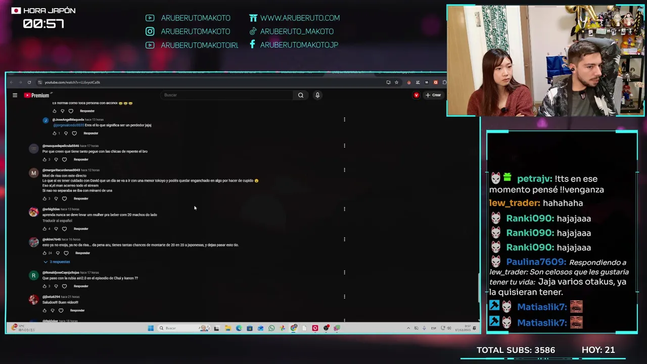Start voice search with the microphone icon
647x364 pixels.
coord(317,95)
